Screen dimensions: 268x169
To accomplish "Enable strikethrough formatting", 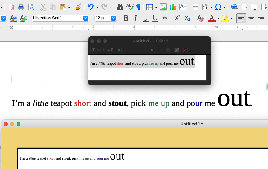I will [165, 18].
